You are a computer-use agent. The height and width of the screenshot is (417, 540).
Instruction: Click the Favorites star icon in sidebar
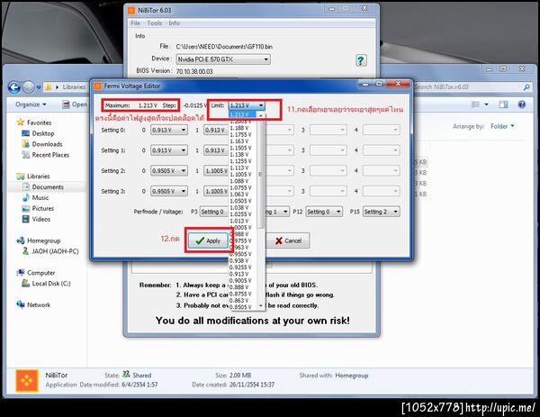(x=21, y=122)
